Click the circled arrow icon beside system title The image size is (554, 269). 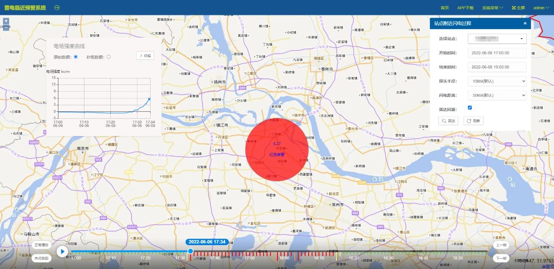(x=57, y=8)
